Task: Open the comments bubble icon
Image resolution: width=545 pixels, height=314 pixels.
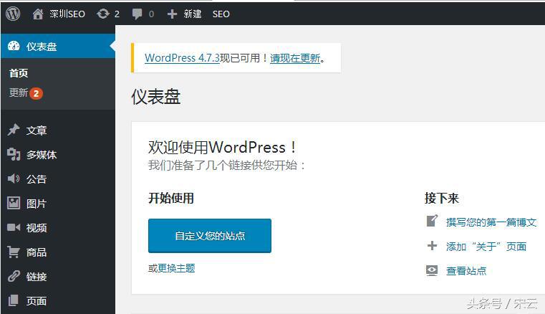Action: point(138,14)
